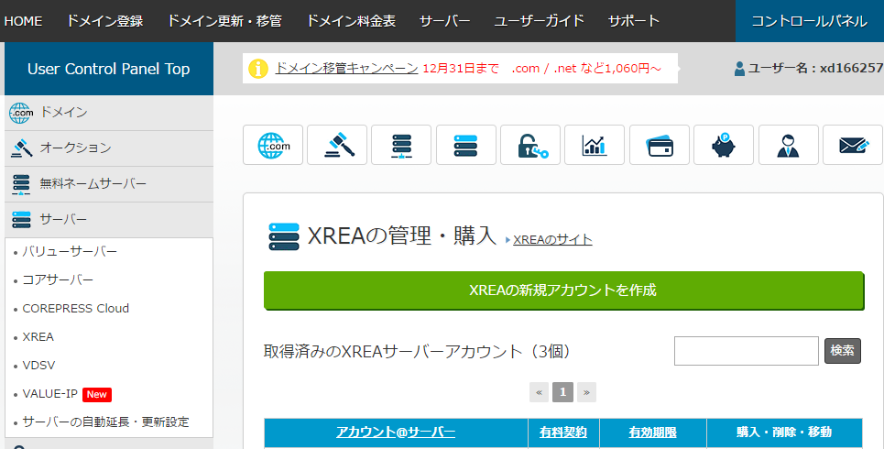The height and width of the screenshot is (449, 884).
Task: Click the 購入・削除・移動 column header
Action: click(784, 433)
